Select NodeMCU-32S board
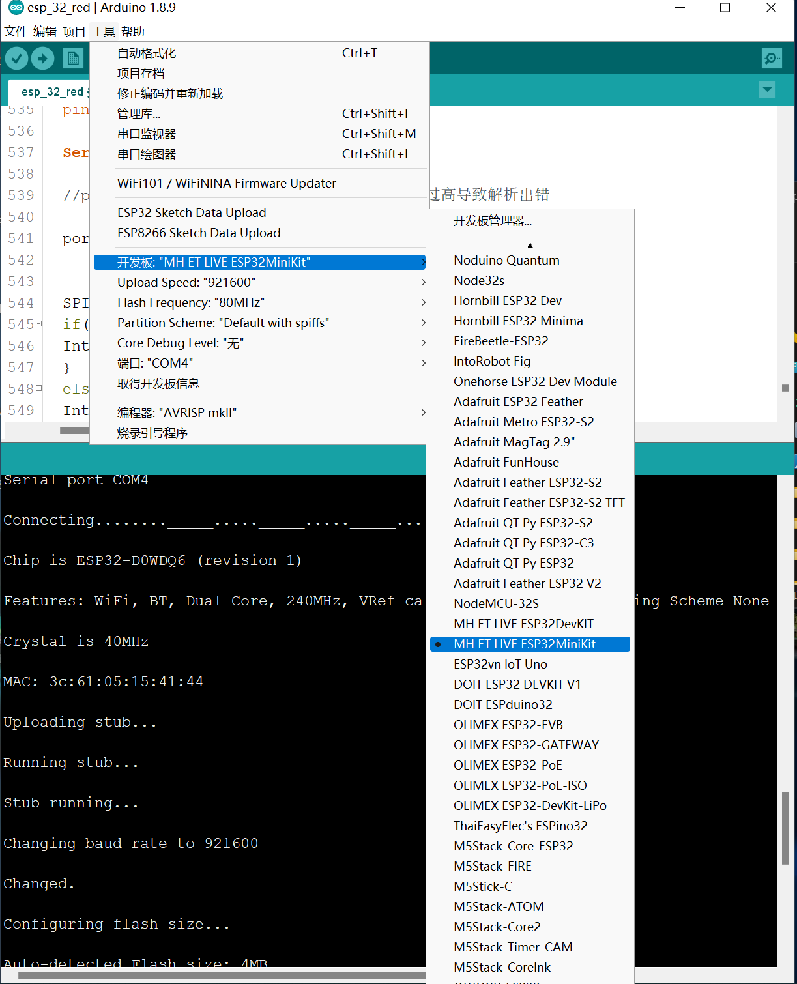This screenshot has width=797, height=984. pos(530,604)
